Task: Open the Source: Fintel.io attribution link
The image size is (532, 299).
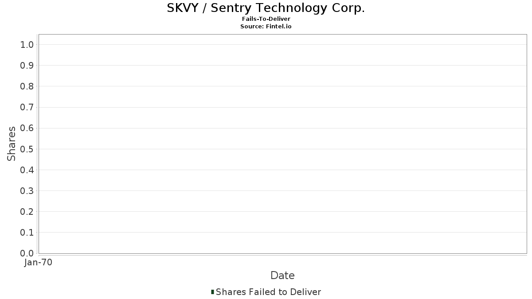Action: (266, 26)
